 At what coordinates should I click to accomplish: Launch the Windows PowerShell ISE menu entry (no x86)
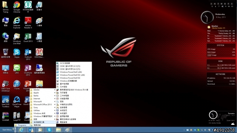(74, 78)
